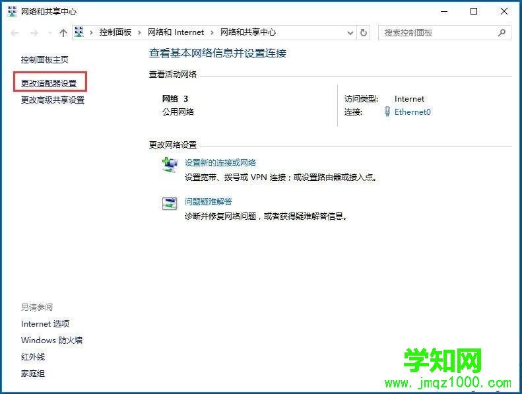The height and width of the screenshot is (394, 522).
Task: Click the 公用网络 network type text
Action: (x=178, y=112)
